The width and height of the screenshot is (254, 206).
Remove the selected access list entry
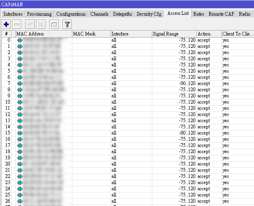point(17,24)
